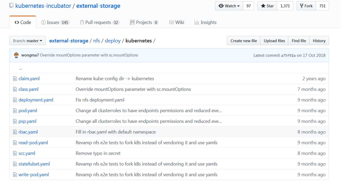Open read-pod.yaml

tap(33, 143)
